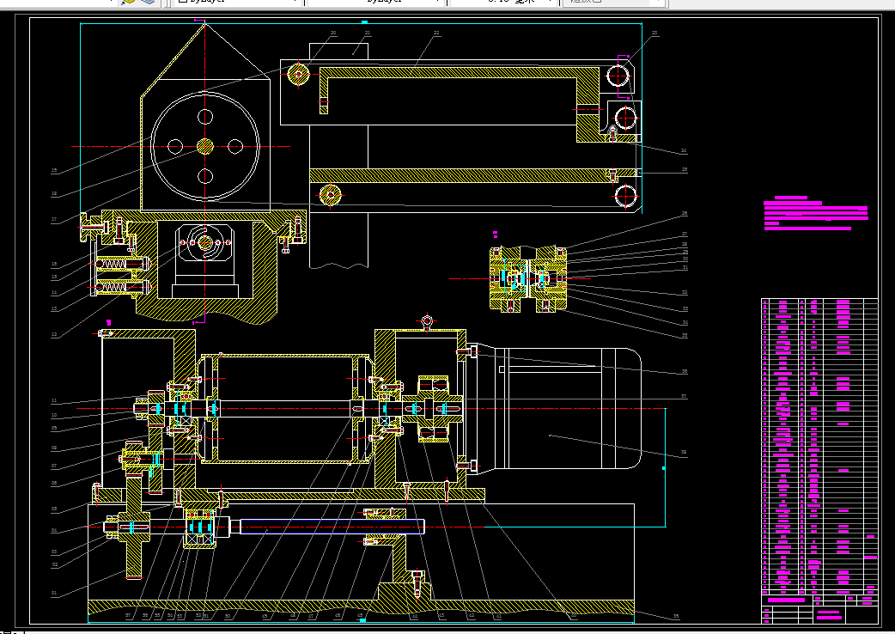The image size is (895, 634).
Task: Click part balloon number 07
Action: [x=54, y=466]
